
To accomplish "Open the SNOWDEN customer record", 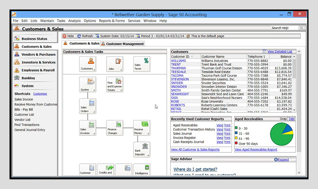I will tap(179, 86).
